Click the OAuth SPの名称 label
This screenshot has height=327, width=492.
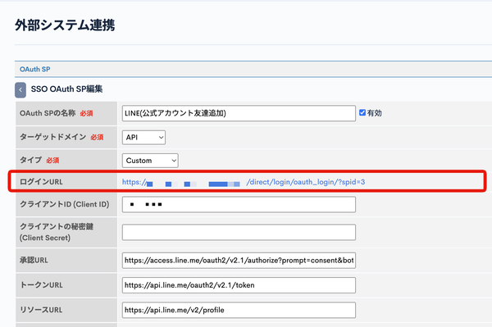click(48, 113)
